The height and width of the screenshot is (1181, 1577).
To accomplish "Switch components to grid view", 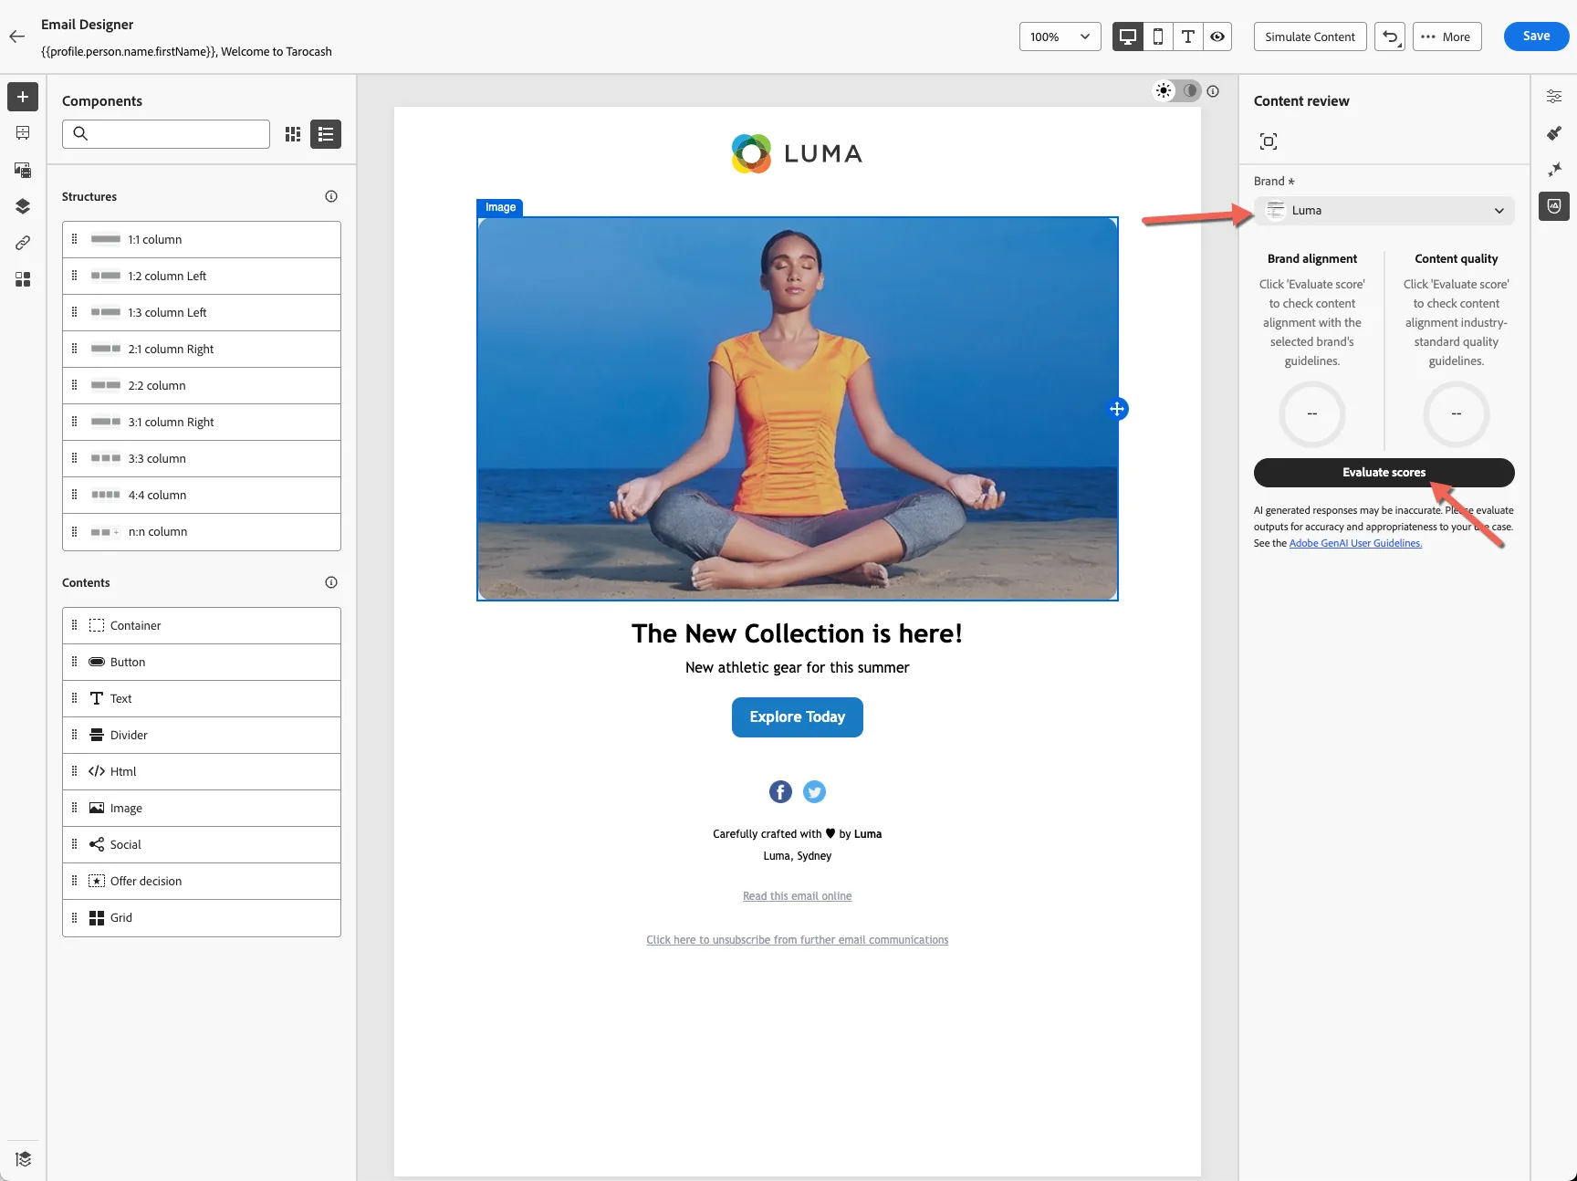I will click(293, 134).
